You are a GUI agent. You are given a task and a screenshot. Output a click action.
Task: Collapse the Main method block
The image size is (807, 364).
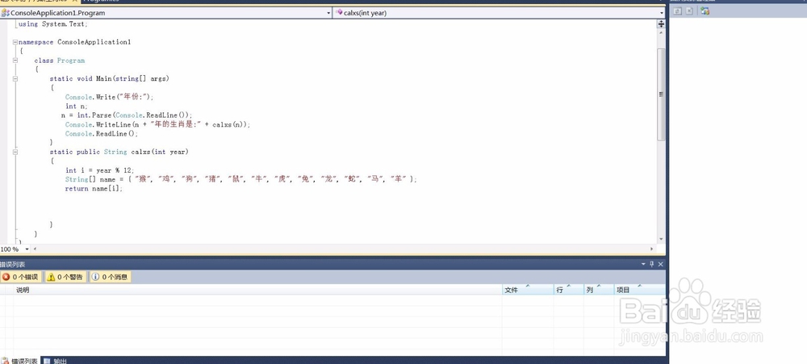[15, 79]
